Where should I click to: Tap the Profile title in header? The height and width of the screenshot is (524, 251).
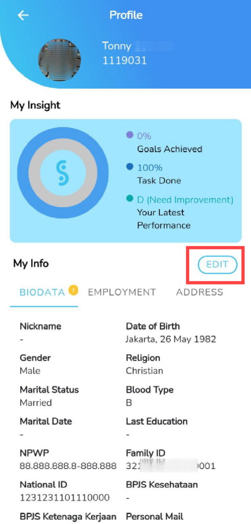point(126,15)
